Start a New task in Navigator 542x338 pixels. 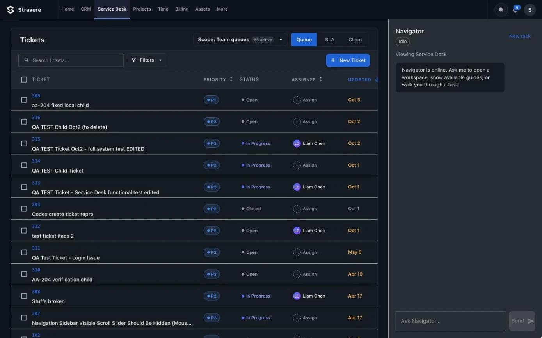tap(520, 36)
